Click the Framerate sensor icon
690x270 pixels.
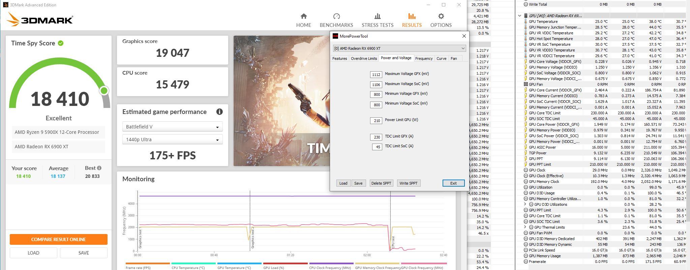pyautogui.click(x=526, y=262)
